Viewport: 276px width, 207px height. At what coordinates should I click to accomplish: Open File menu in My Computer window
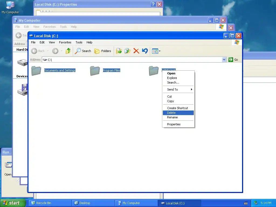[x=18, y=27]
